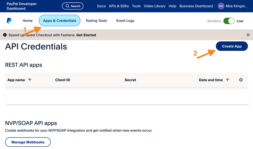Click the Create App button
The height and width of the screenshot is (149, 253).
click(x=232, y=46)
